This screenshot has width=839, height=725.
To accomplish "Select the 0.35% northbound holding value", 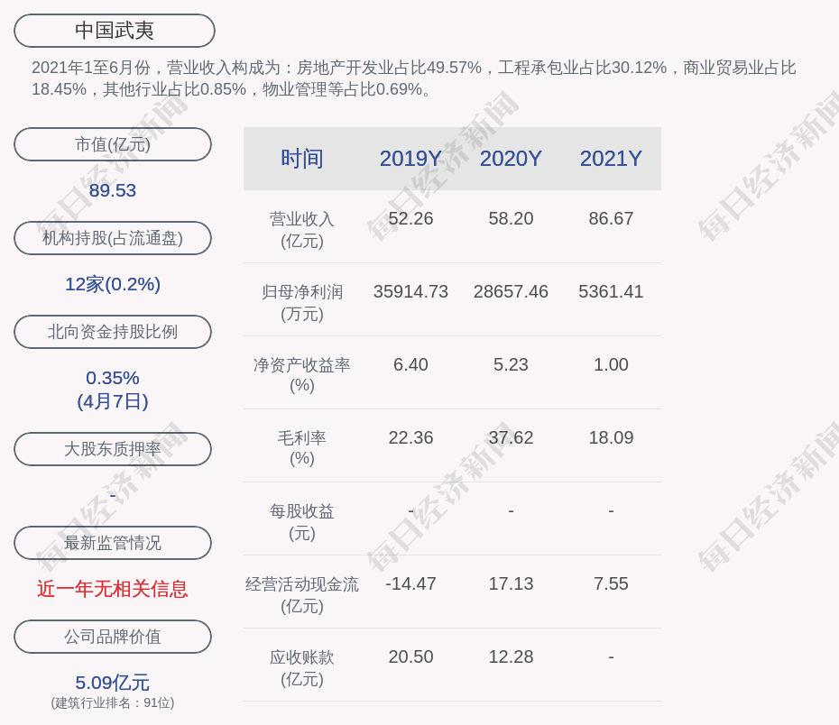I will pyautogui.click(x=113, y=378).
